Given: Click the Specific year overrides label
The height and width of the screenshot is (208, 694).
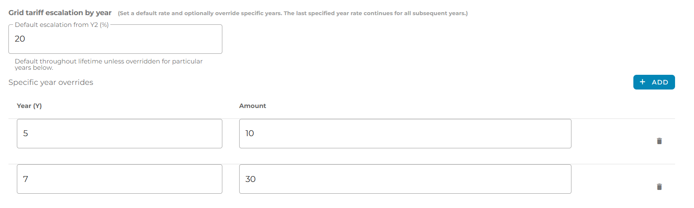Looking at the screenshot, I should coord(51,82).
